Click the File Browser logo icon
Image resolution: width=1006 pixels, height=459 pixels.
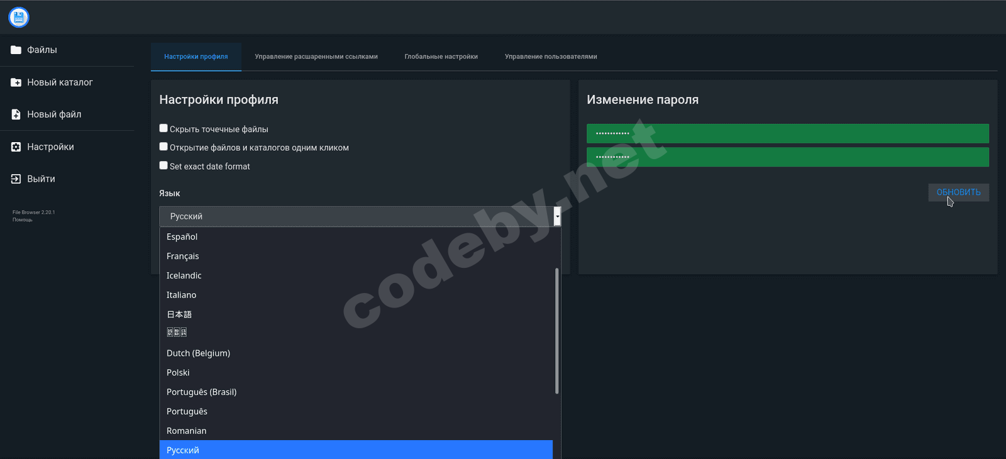[19, 17]
